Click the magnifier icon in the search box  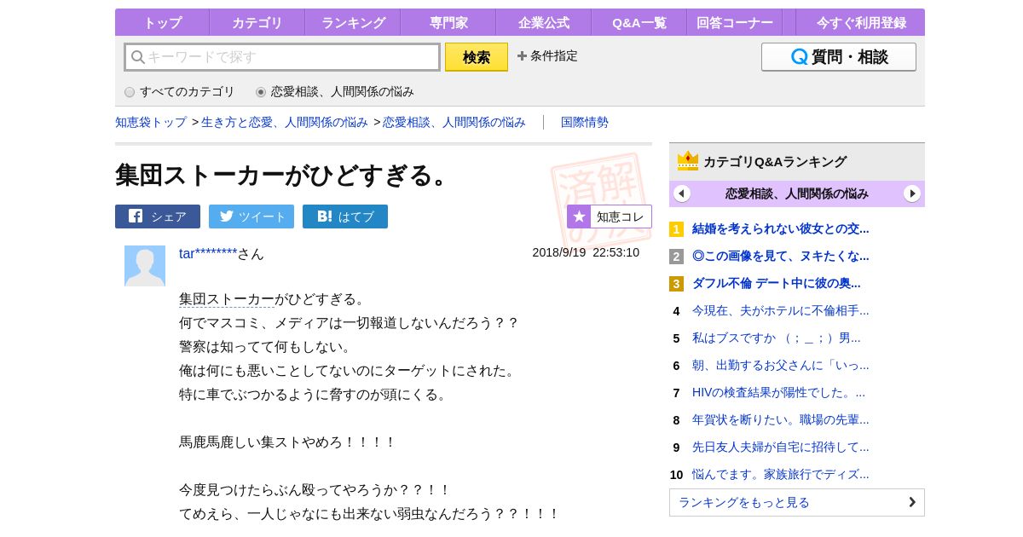(x=137, y=57)
